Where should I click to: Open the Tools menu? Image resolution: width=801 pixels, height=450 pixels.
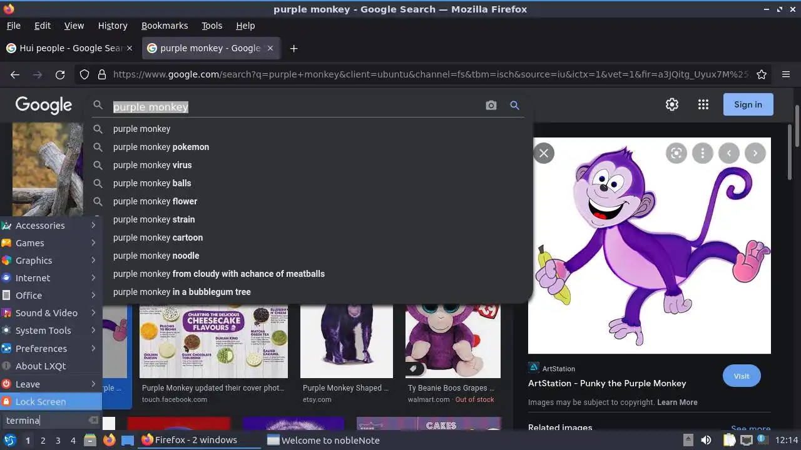click(212, 26)
